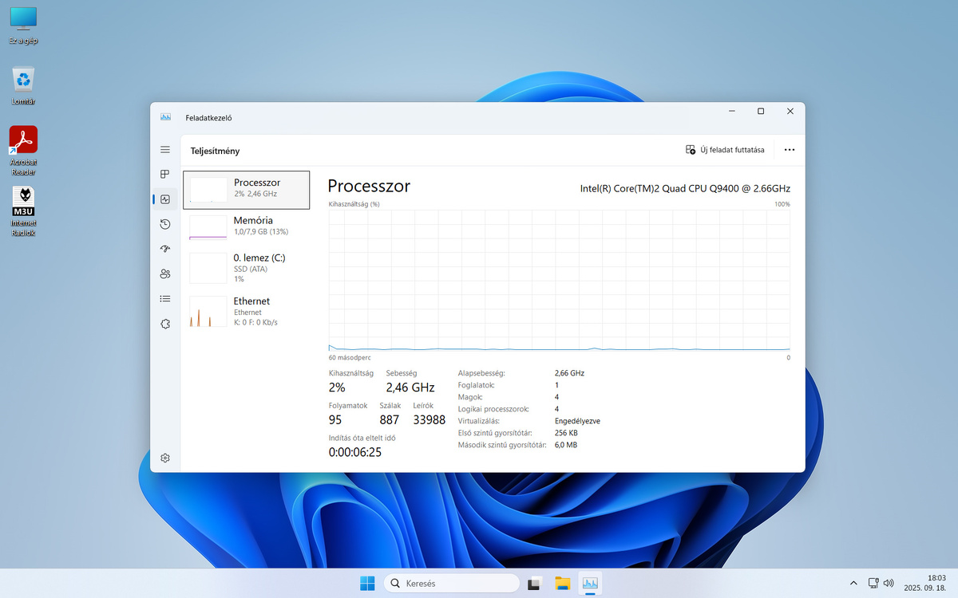Image resolution: width=958 pixels, height=598 pixels.
Task: Click the Virtualizálás Engedélyezve value
Action: tap(577, 421)
